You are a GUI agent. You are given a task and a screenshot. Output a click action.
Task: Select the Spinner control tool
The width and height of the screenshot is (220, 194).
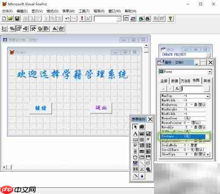(x=135, y=151)
